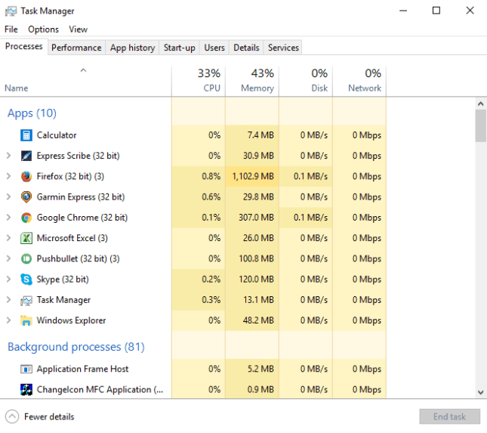Screen dimensions: 487x433
Task: Click Firefox disk value 0.1 MB/s
Action: (x=310, y=176)
